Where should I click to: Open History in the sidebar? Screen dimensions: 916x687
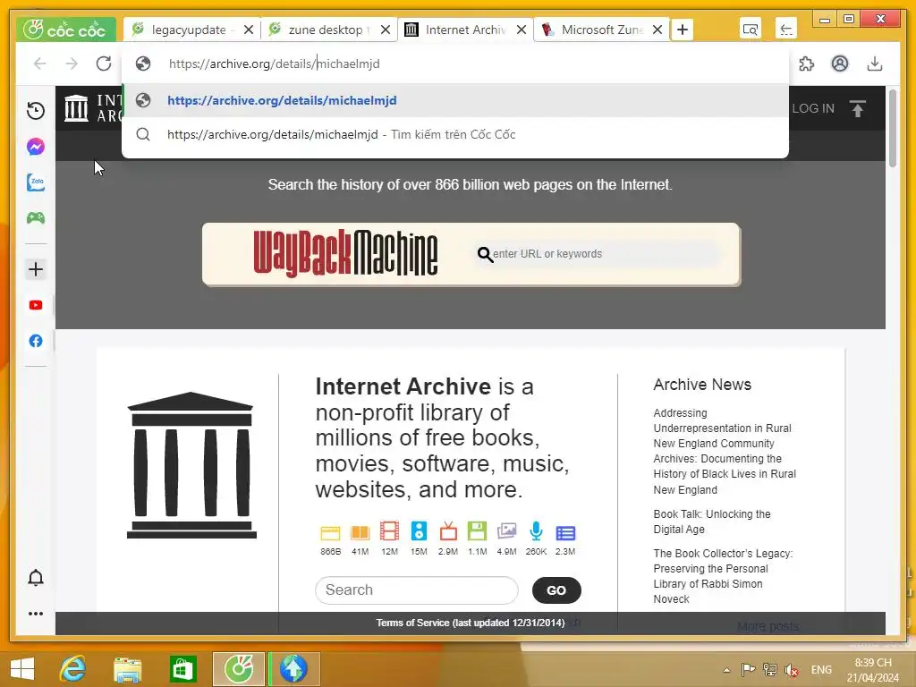click(36, 110)
